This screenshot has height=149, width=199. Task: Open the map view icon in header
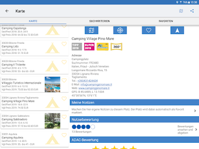point(181,11)
